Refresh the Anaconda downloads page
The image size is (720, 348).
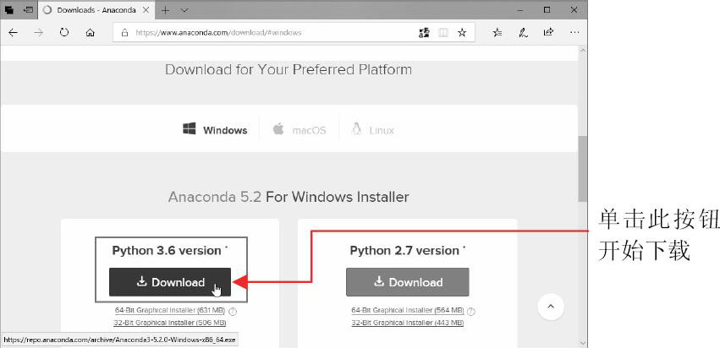64,33
